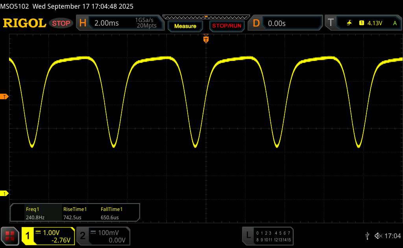
Task: Enable channel 2 with 100mV scale
Action: [x=102, y=235]
